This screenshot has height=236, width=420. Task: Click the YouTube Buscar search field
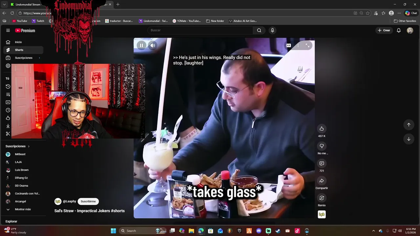[200, 30]
